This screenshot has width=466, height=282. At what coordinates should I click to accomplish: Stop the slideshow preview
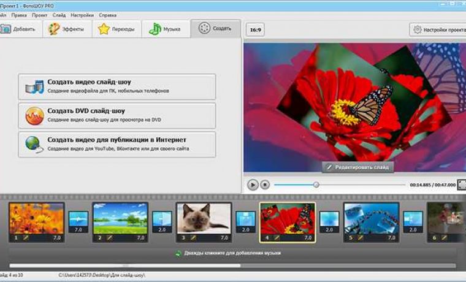click(x=265, y=185)
